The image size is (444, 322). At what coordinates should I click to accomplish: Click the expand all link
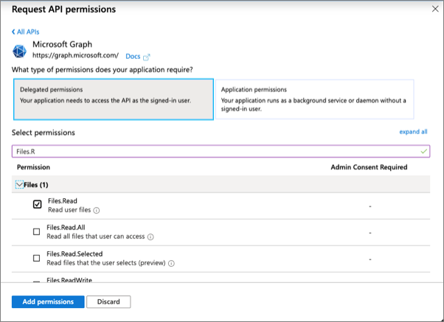[413, 132]
